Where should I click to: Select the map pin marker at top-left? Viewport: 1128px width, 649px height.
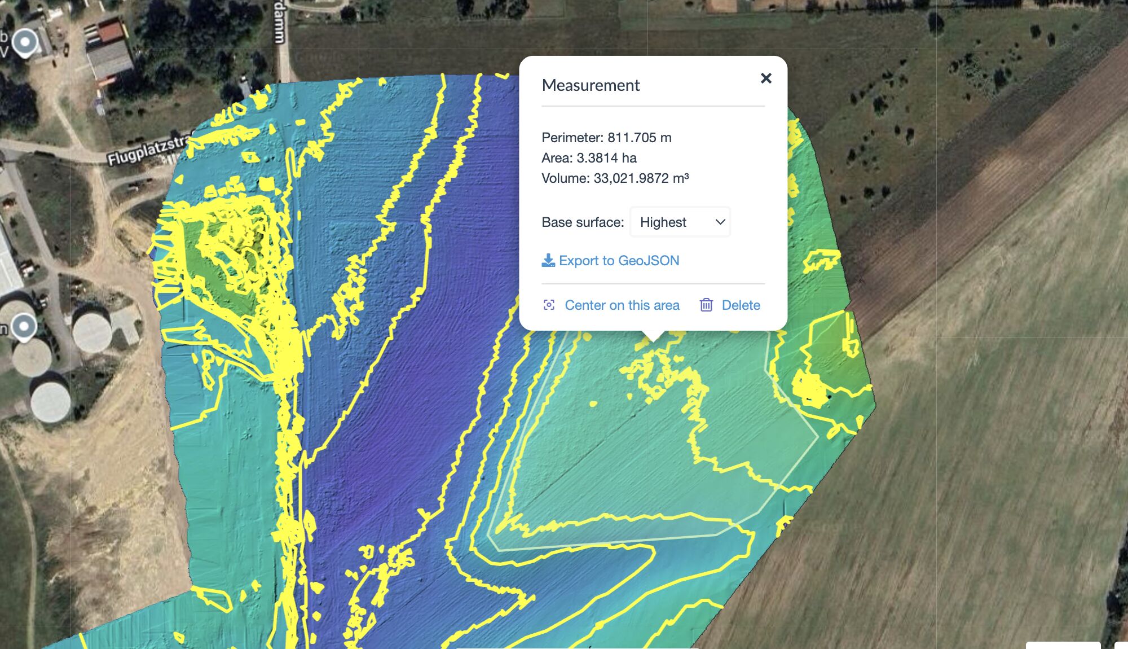pos(25,43)
